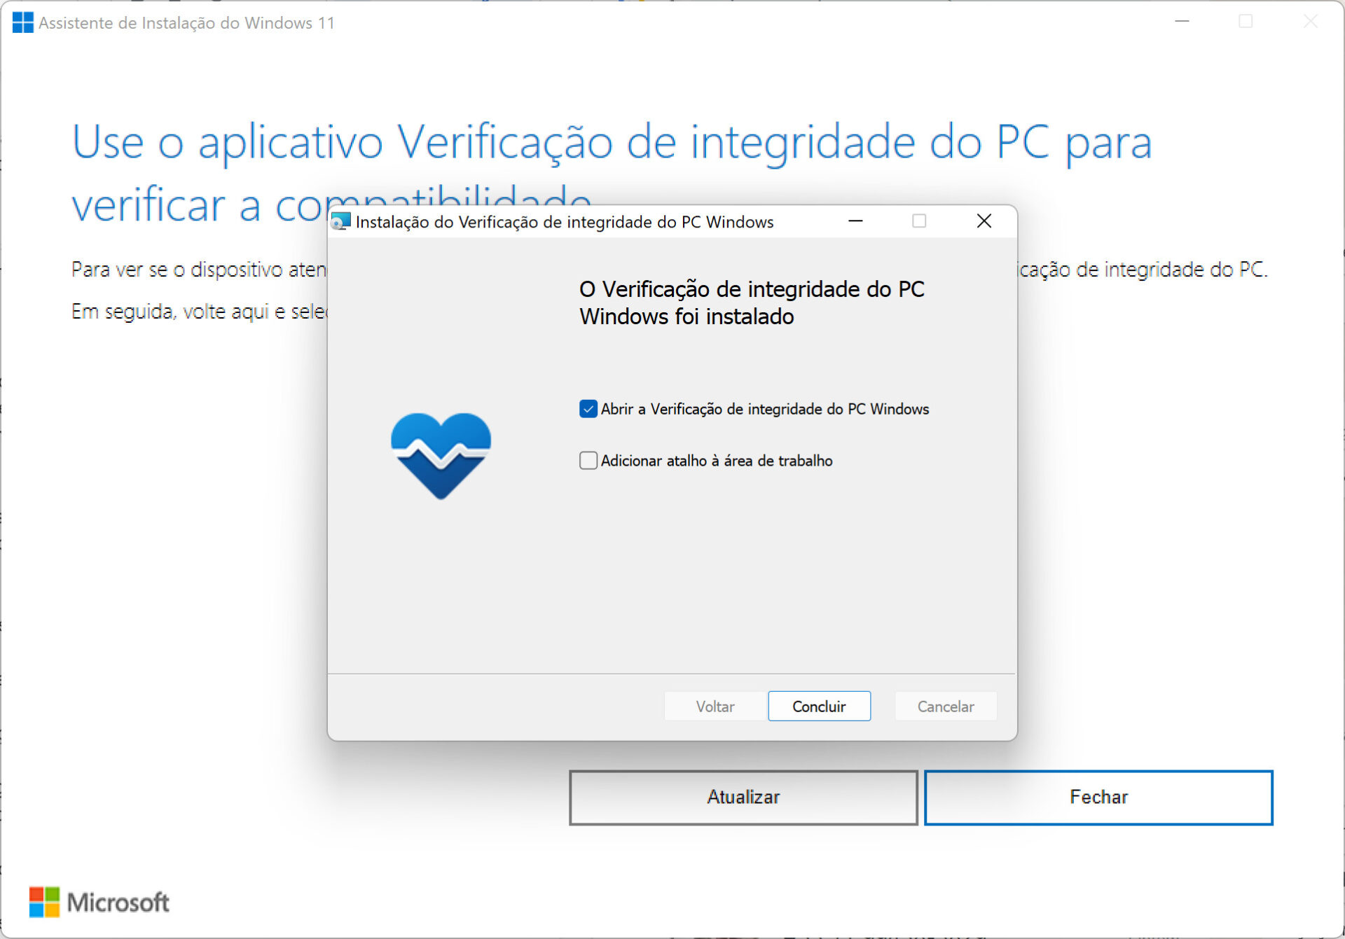Minimize the Assistente de Instalação window
Viewport: 1345px width, 939px height.
pyautogui.click(x=1182, y=22)
